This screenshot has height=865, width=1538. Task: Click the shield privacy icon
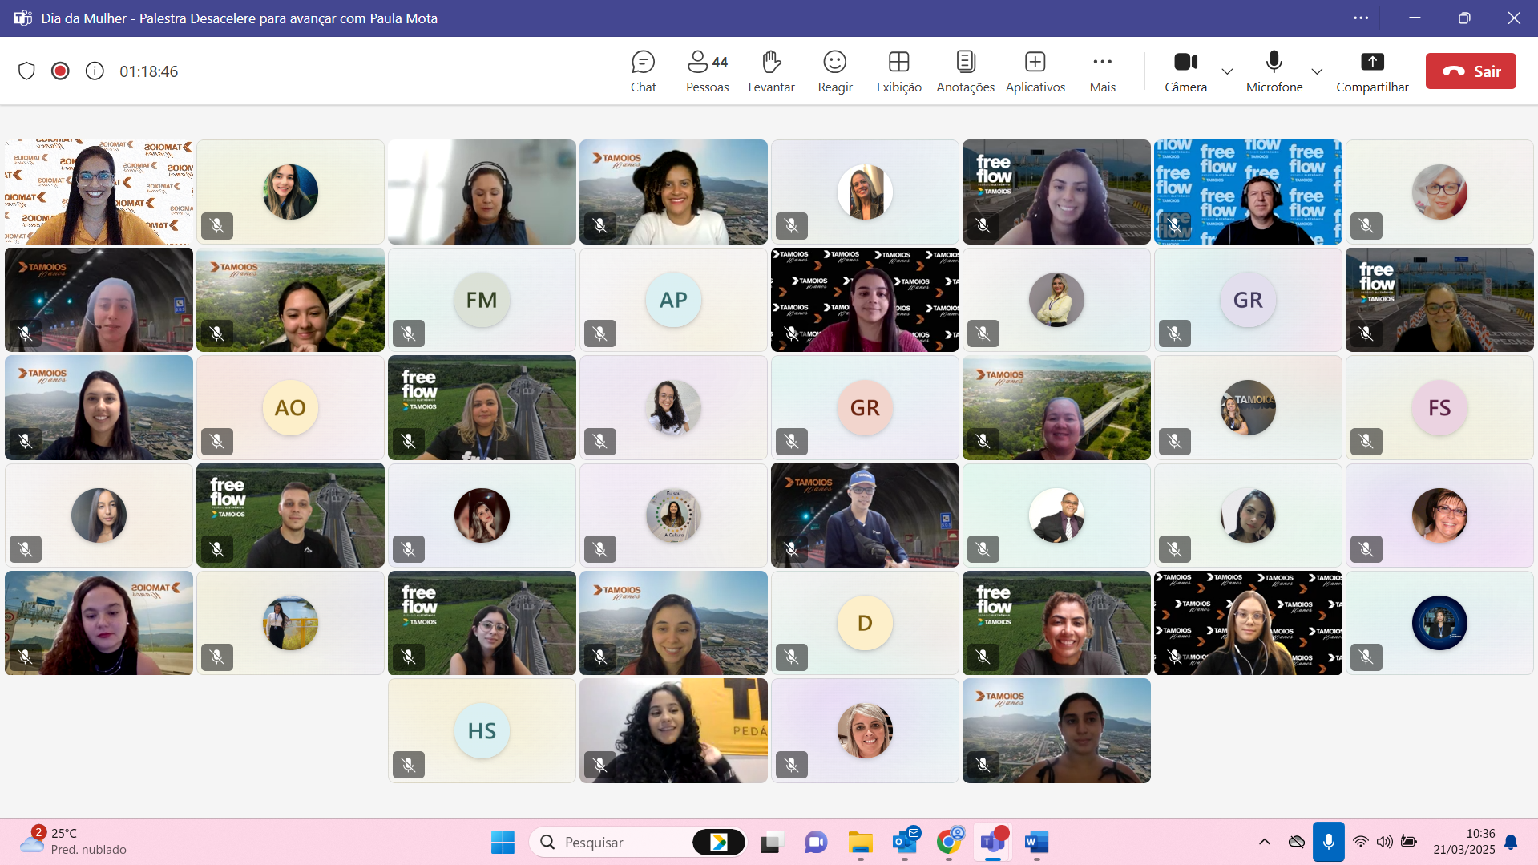coord(26,71)
